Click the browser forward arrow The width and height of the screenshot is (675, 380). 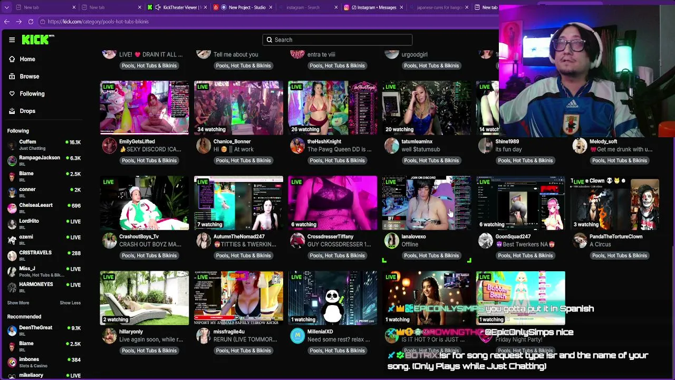[19, 22]
